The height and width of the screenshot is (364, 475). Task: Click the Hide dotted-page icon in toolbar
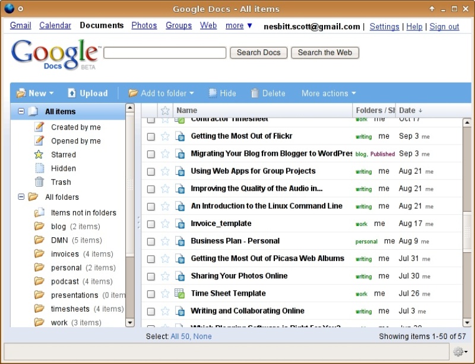213,93
